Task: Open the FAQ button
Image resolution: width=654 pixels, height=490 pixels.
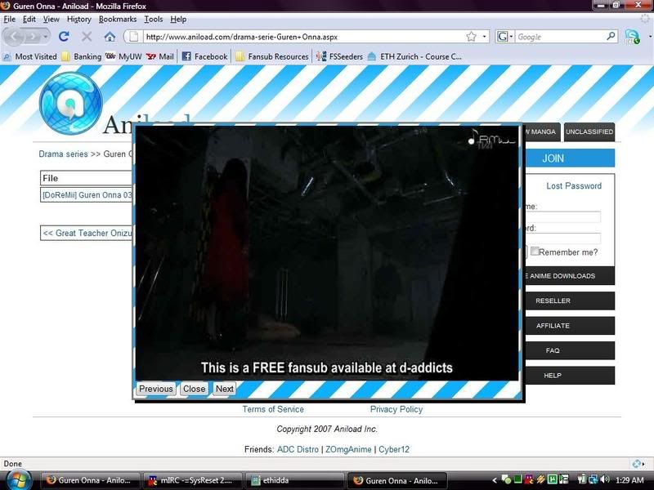Action: (x=569, y=350)
